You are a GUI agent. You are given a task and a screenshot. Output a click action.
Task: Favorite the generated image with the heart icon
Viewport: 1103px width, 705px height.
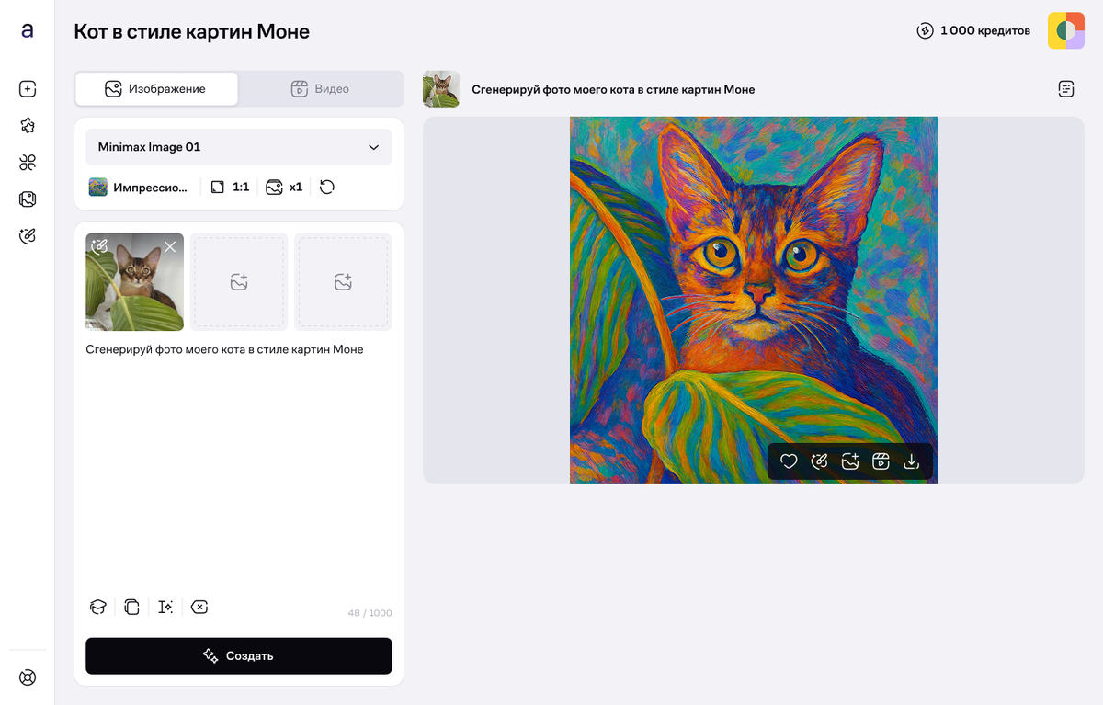[789, 461]
